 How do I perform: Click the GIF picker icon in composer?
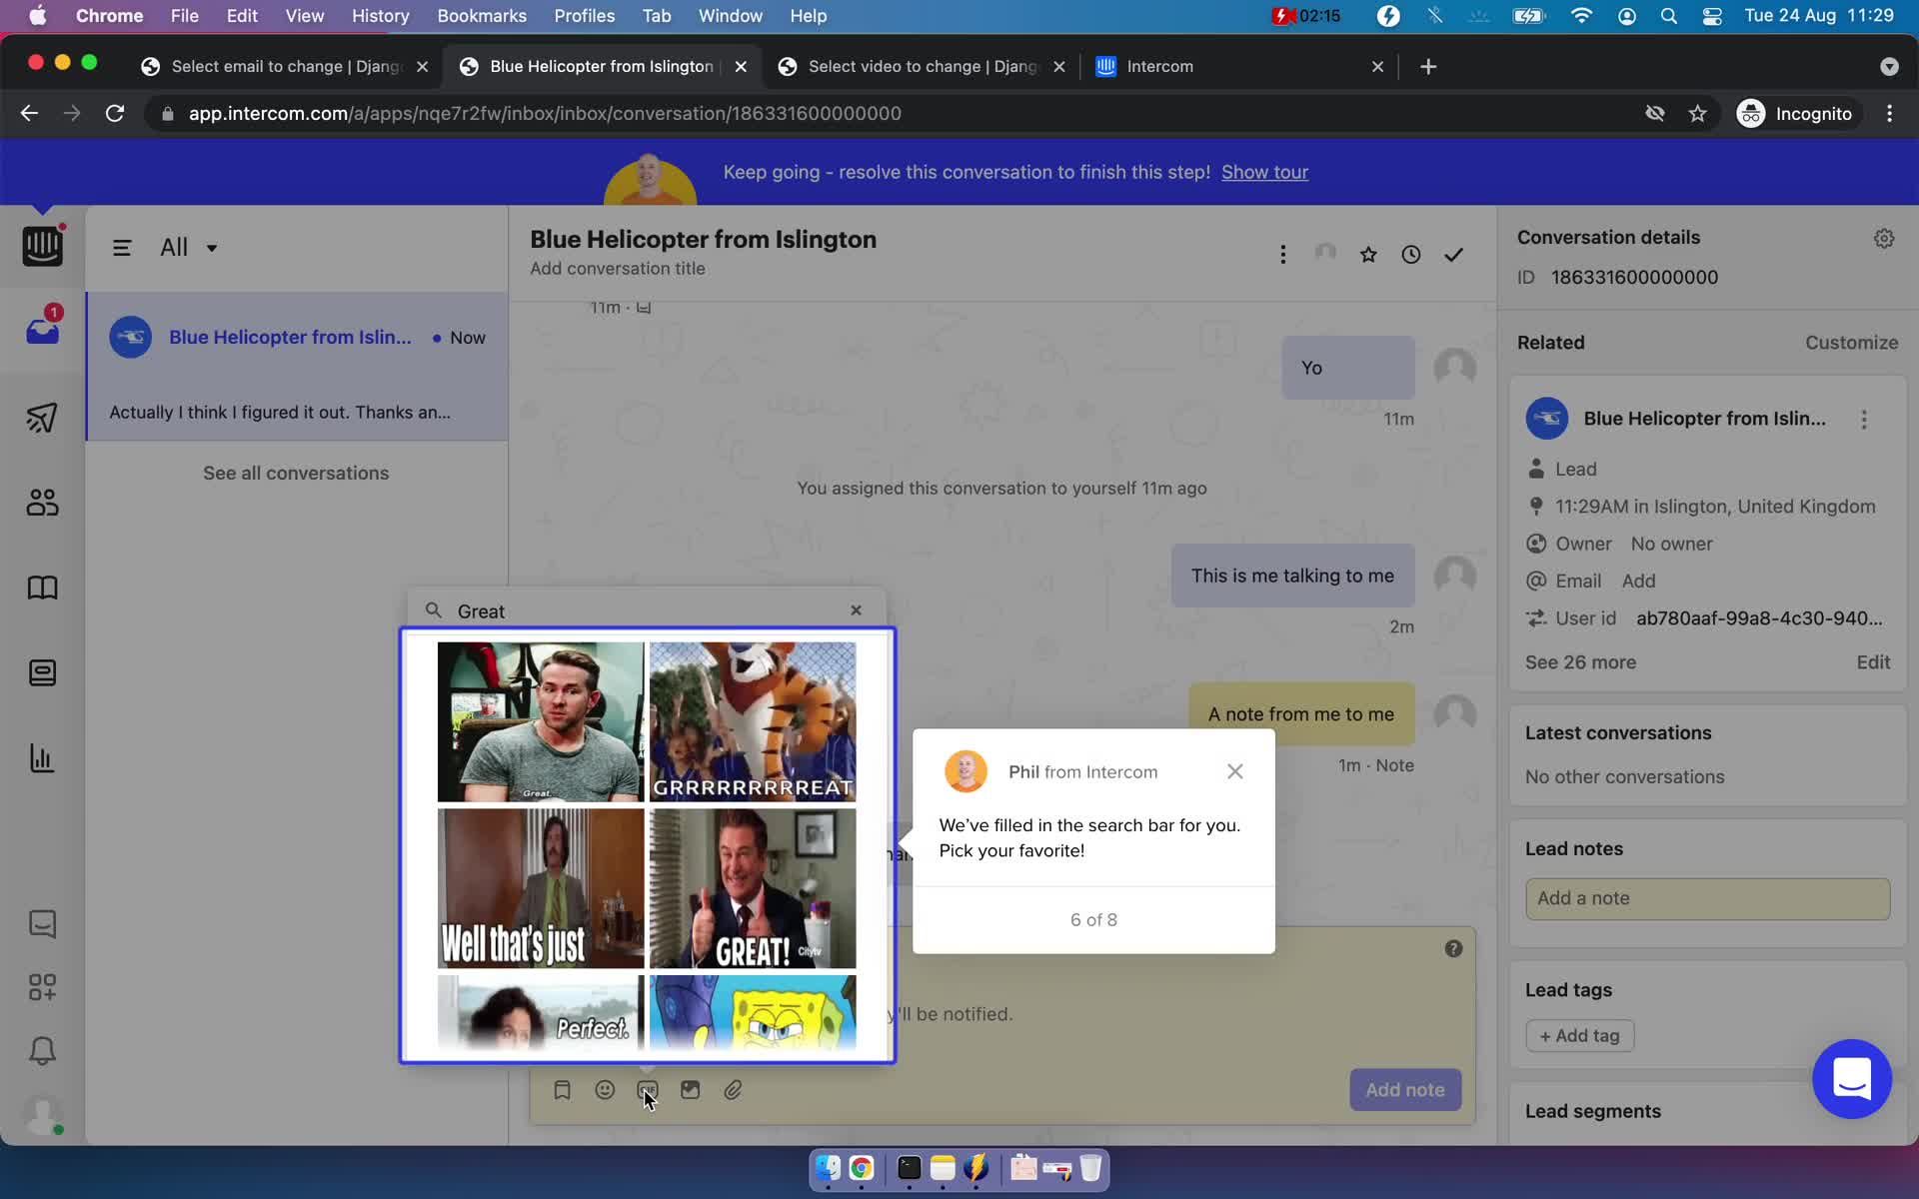[648, 1090]
